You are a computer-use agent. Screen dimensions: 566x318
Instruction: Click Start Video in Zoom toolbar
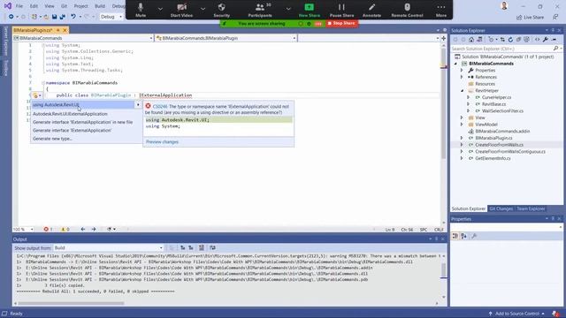(x=181, y=10)
